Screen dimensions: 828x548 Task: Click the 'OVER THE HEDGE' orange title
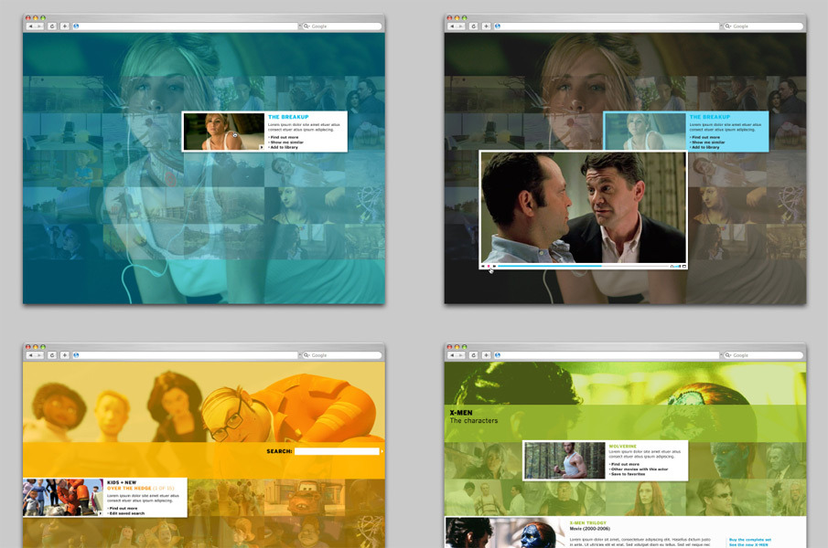(x=129, y=488)
